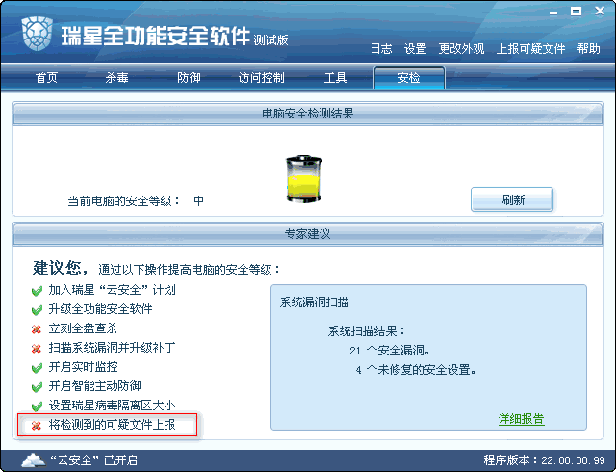This screenshot has width=616, height=472.
Task: Click 将检测到的可疑文件上报 suggestion
Action: (112, 425)
